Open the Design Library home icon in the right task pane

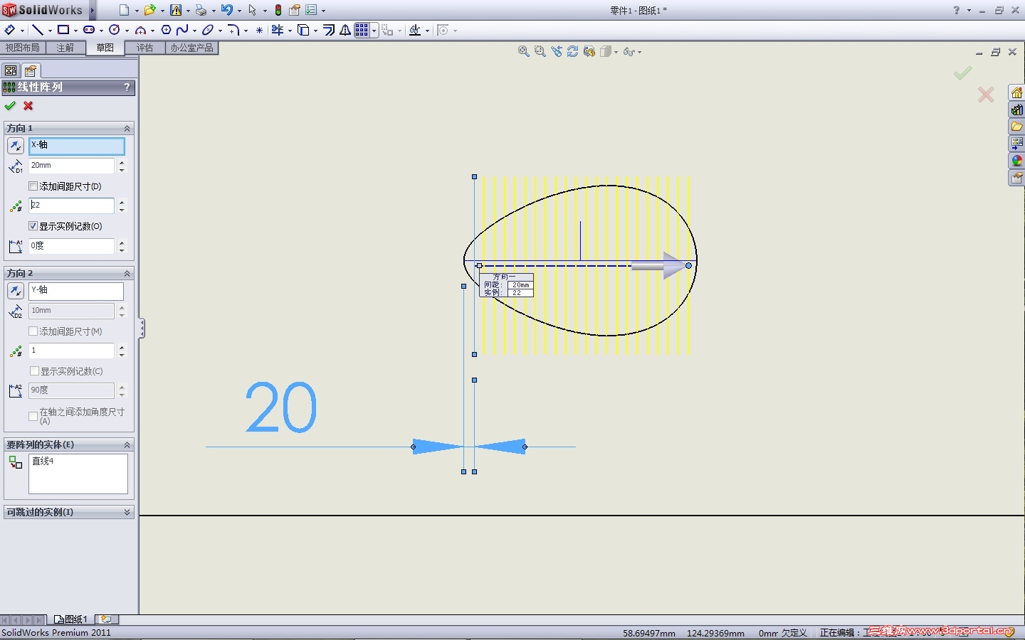[1016, 93]
